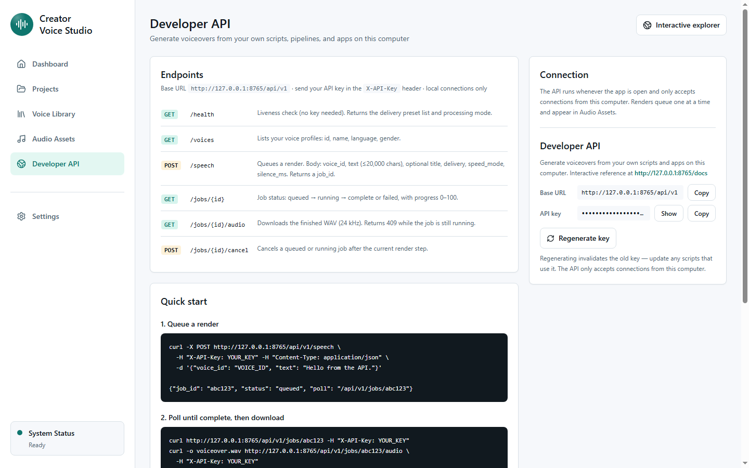Click the Endpoints base URL code chip
This screenshot has height=468, width=749.
pyautogui.click(x=239, y=88)
